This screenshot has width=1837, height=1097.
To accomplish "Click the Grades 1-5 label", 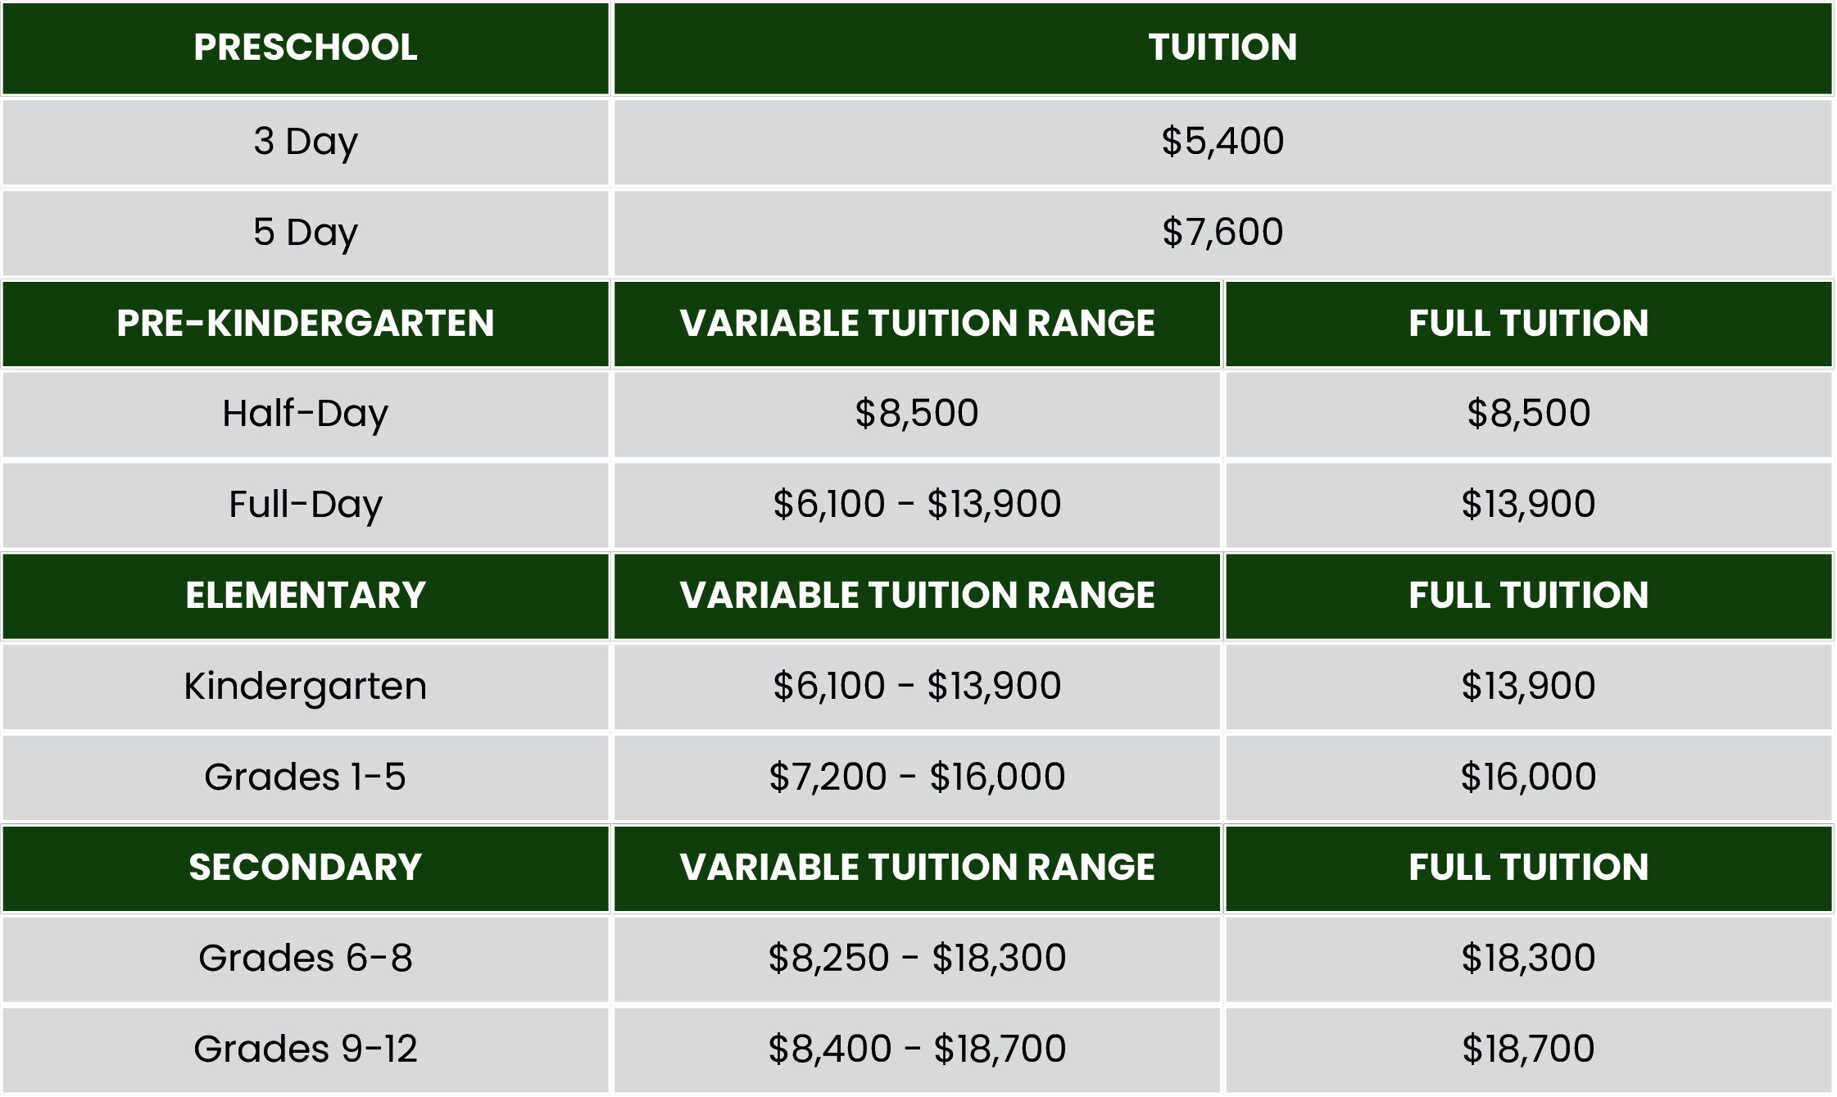I will (x=306, y=777).
